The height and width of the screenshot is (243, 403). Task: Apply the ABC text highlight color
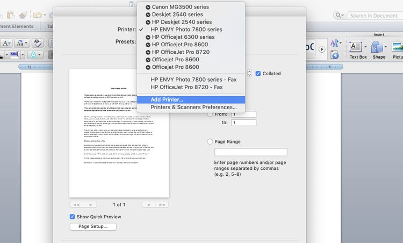click(14, 54)
